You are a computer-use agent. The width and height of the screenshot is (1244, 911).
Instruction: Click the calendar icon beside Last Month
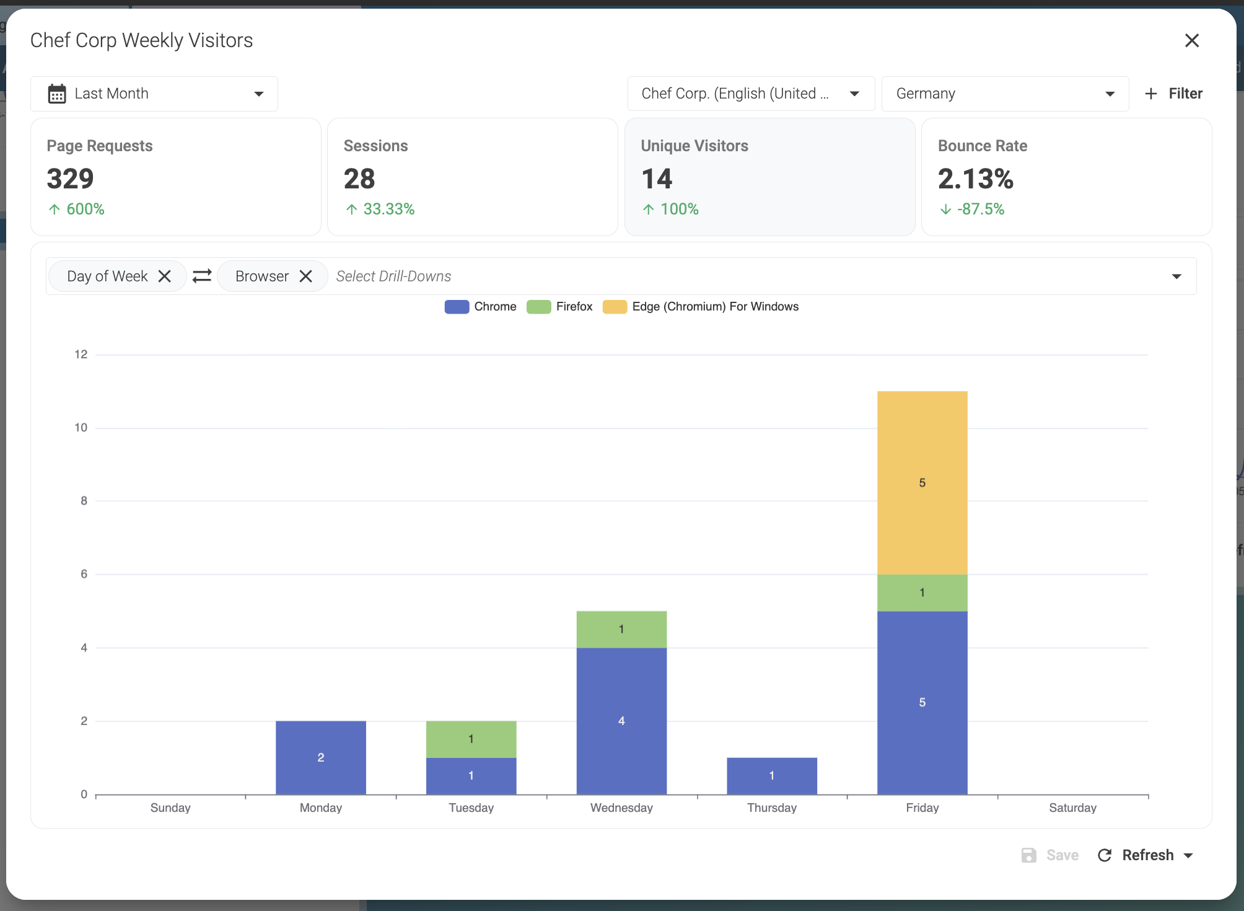(57, 94)
